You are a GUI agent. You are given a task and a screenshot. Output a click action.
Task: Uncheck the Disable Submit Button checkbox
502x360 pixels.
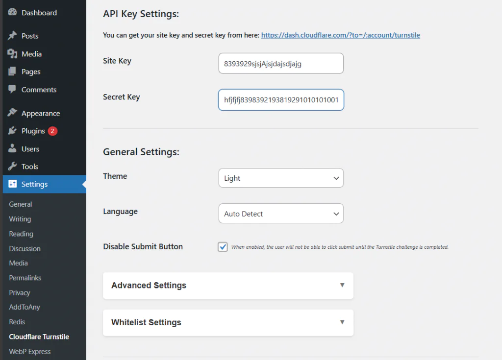[x=223, y=247]
